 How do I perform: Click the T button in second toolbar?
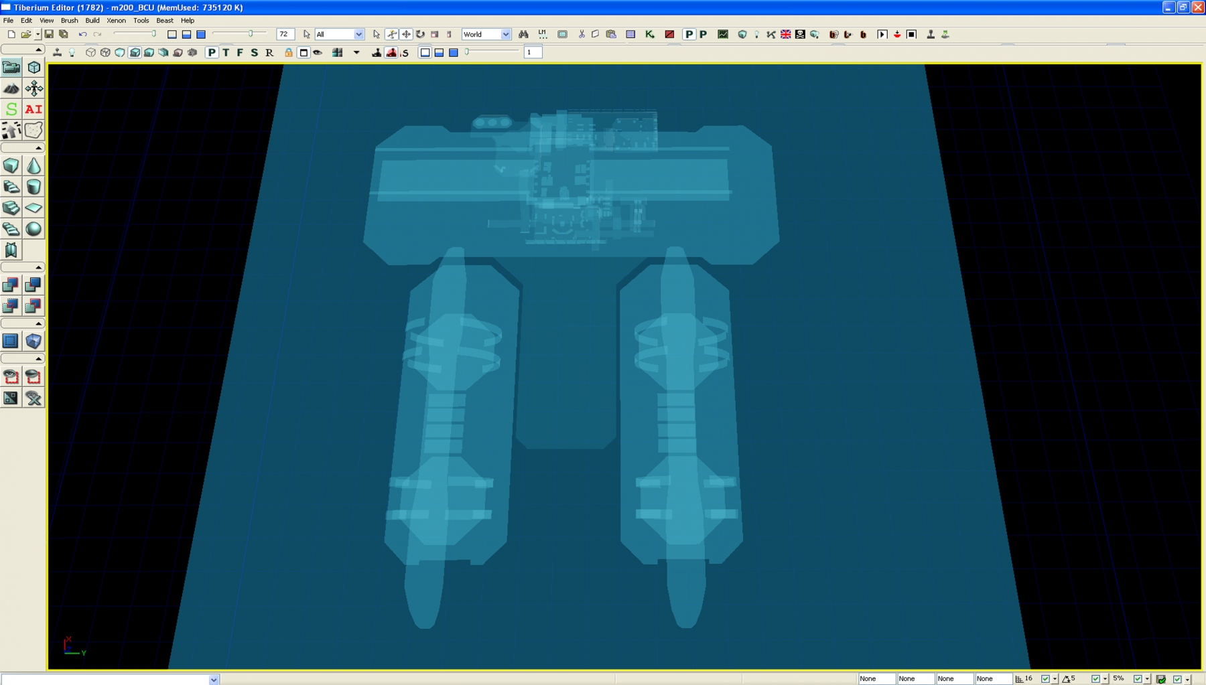(226, 52)
